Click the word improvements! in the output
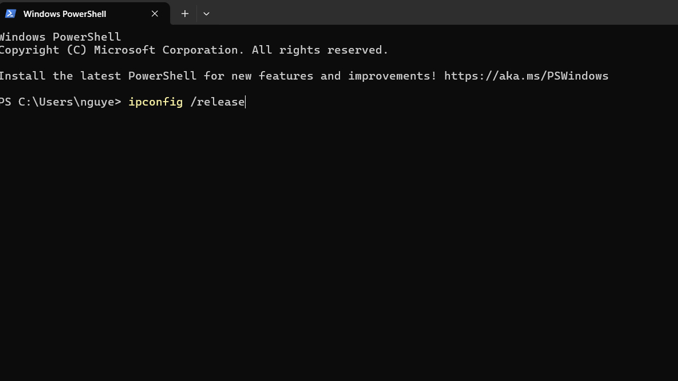Image resolution: width=678 pixels, height=381 pixels. click(x=392, y=76)
